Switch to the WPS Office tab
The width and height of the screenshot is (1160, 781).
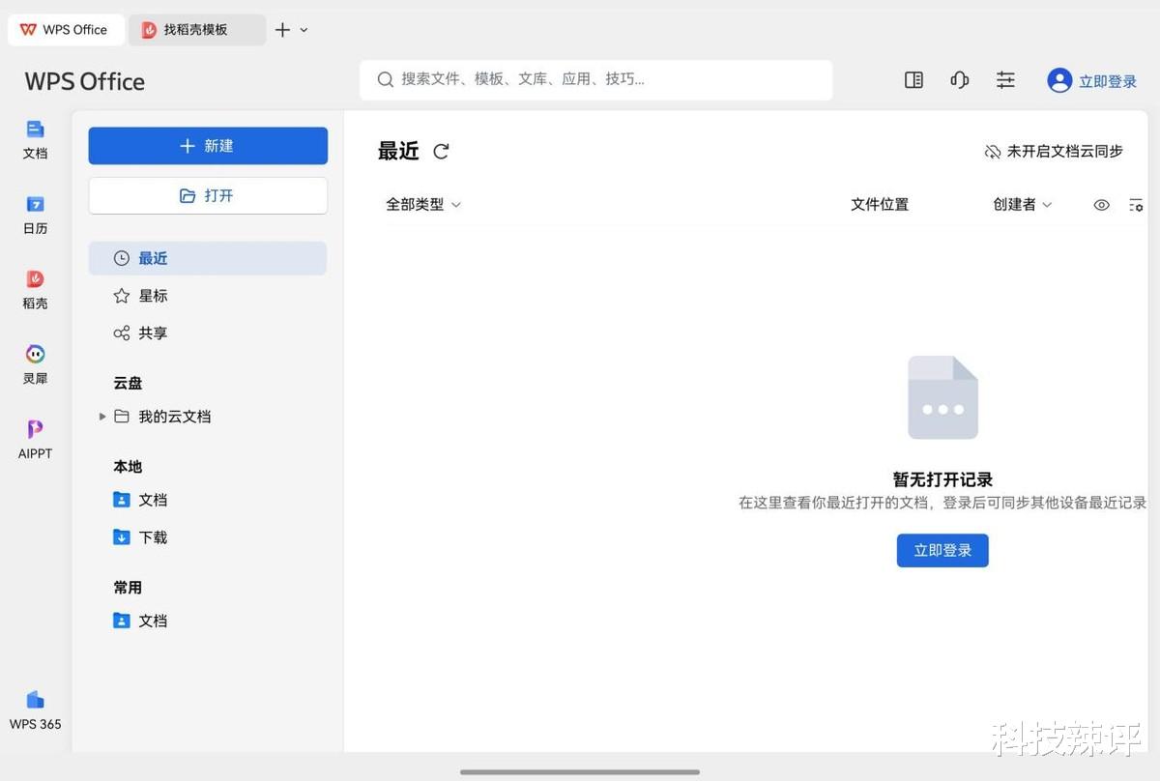(x=66, y=30)
